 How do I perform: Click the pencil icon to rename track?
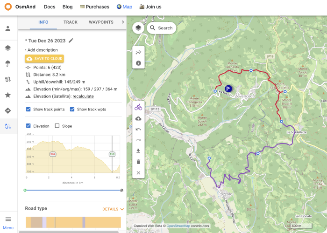pos(71,41)
